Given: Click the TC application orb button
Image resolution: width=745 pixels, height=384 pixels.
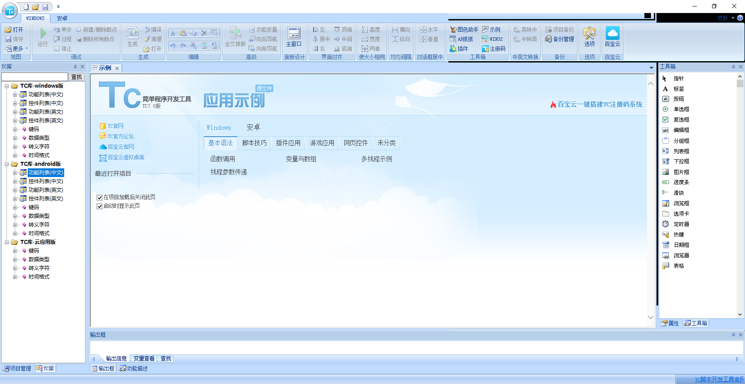Looking at the screenshot, I should click(x=10, y=10).
